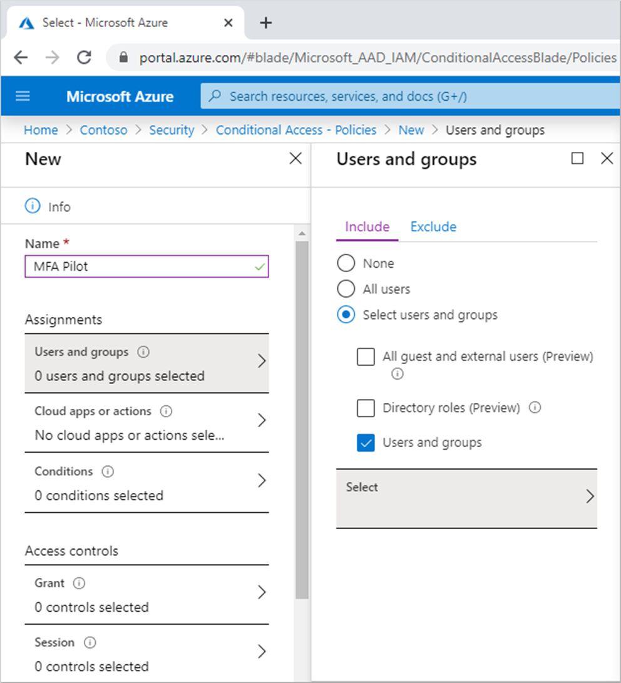621x683 pixels.
Task: Open the Select users picker chevron
Action: (589, 496)
